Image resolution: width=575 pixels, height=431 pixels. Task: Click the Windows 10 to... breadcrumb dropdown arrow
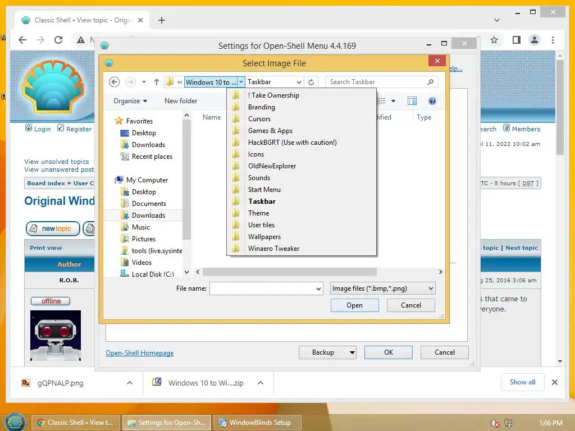[x=241, y=82]
